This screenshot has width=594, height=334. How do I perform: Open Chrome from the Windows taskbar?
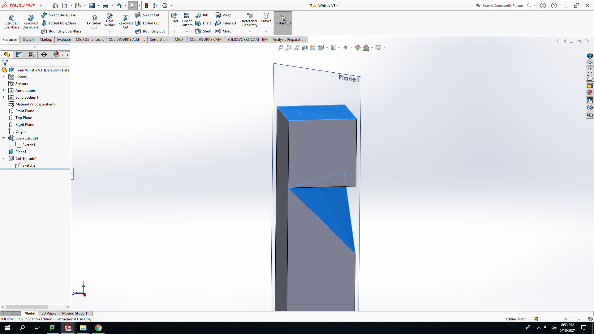point(98,328)
